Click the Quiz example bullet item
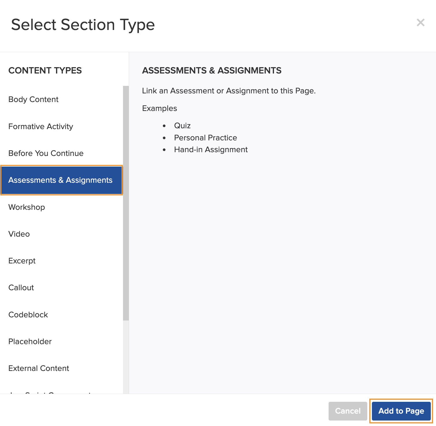The width and height of the screenshot is (436, 426). (x=182, y=125)
